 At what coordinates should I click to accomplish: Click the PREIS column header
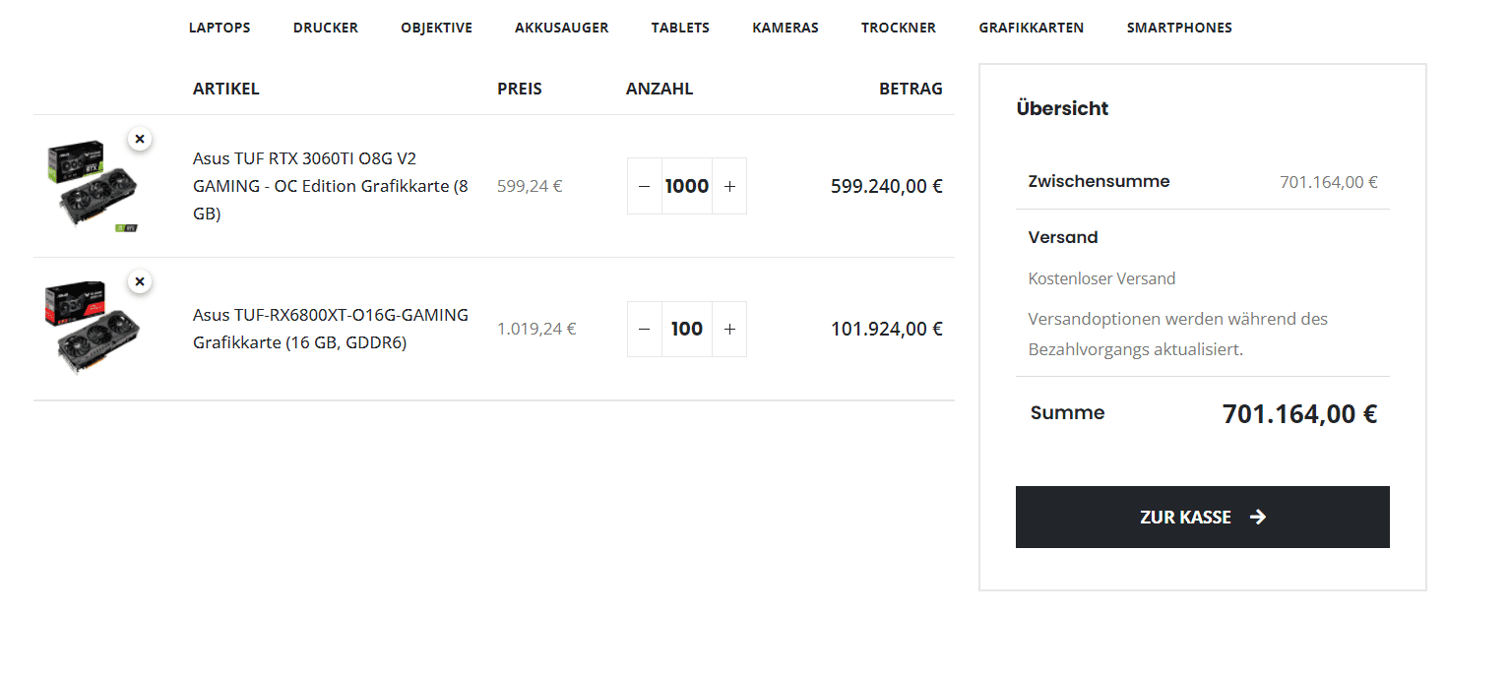point(520,89)
